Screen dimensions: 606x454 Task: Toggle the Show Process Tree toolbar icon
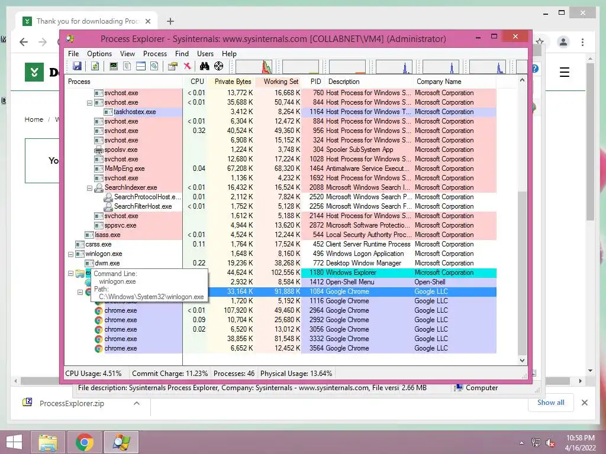pyautogui.click(x=127, y=66)
